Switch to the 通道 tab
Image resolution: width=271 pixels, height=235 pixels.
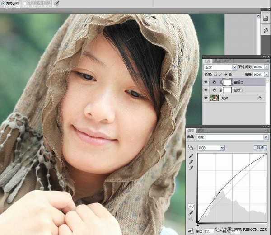(218, 61)
